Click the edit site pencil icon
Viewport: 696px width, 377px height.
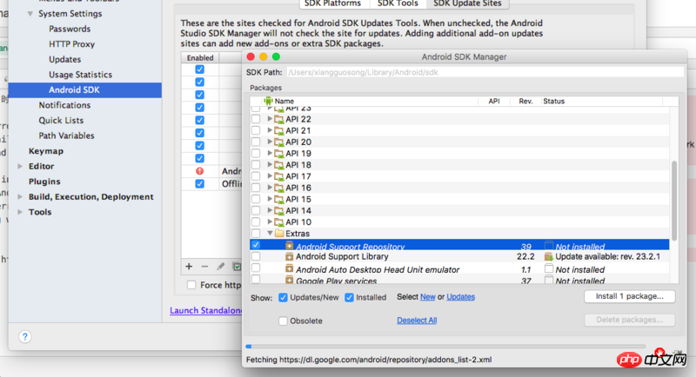click(221, 267)
